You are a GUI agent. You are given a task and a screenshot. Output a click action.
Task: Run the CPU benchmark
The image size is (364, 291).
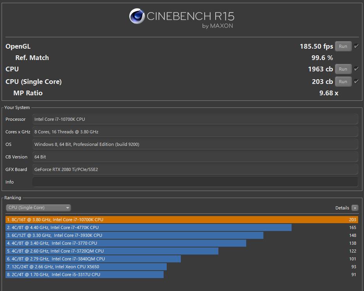pyautogui.click(x=343, y=69)
